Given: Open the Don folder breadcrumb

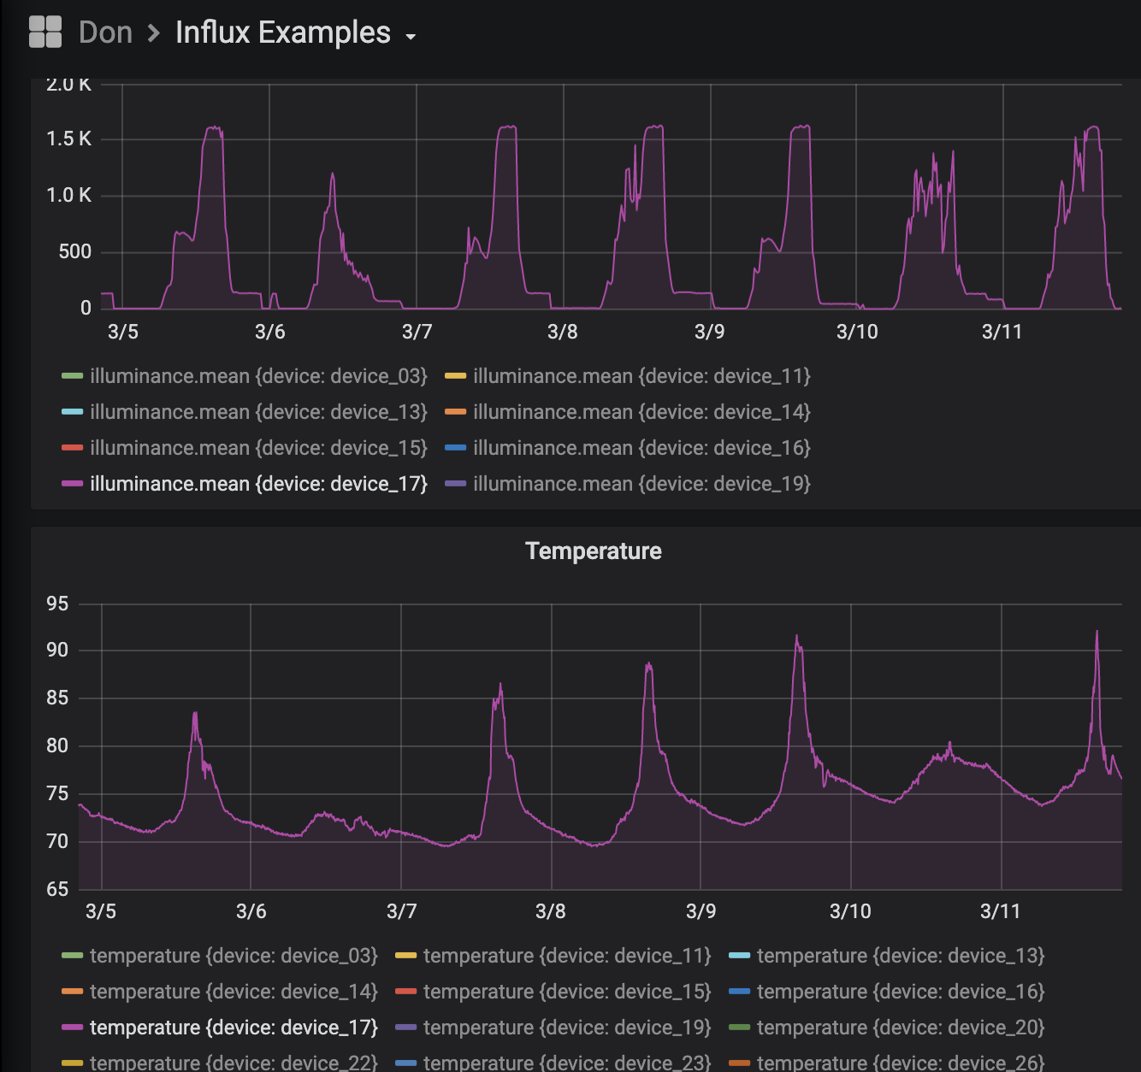Looking at the screenshot, I should pos(105,32).
